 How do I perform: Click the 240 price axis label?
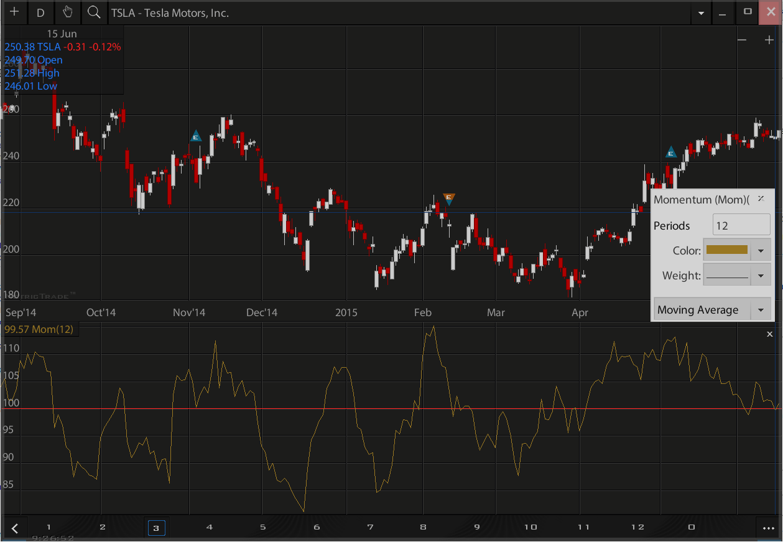click(11, 157)
